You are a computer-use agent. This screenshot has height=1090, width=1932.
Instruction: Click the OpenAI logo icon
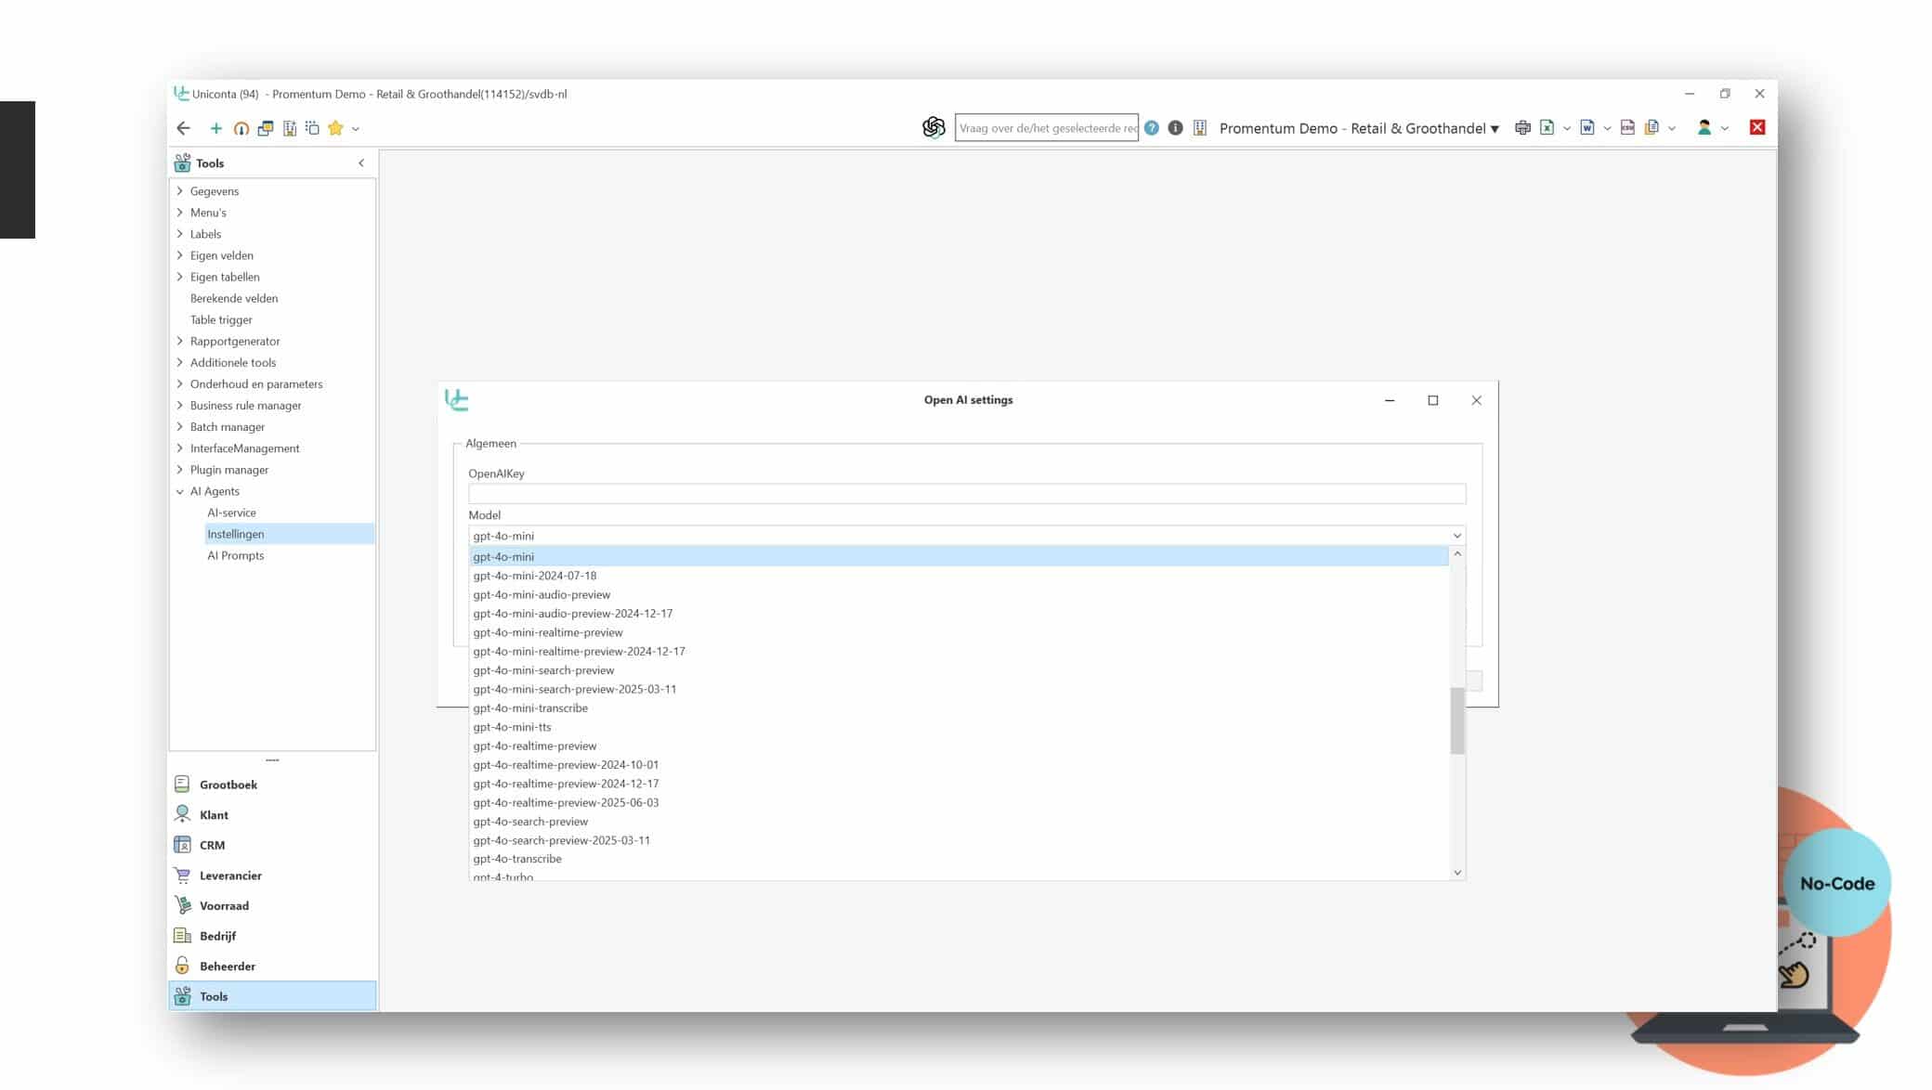(933, 127)
